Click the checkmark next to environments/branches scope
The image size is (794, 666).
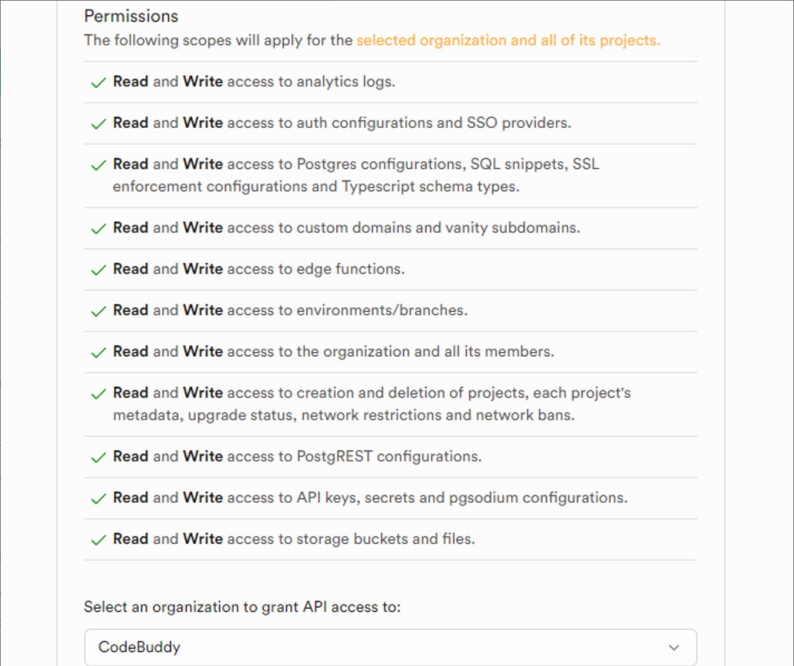pos(98,311)
